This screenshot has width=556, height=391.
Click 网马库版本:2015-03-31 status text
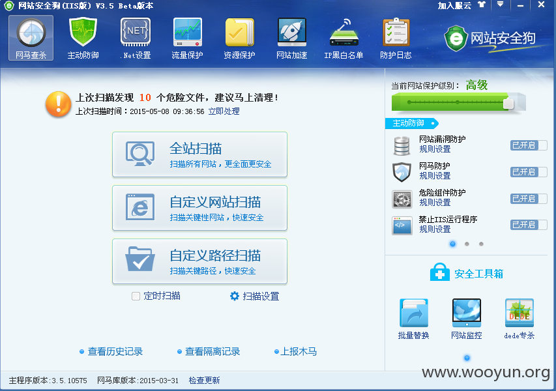pyautogui.click(x=138, y=381)
